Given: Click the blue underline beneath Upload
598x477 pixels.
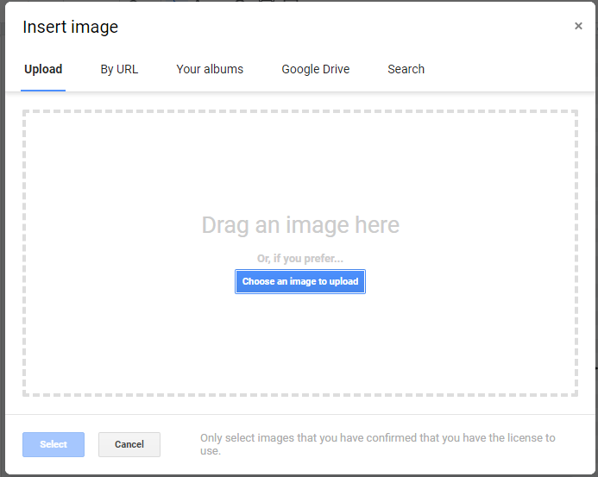Looking at the screenshot, I should (43, 91).
